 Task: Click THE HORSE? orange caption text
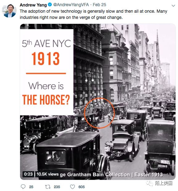[x=46, y=100]
